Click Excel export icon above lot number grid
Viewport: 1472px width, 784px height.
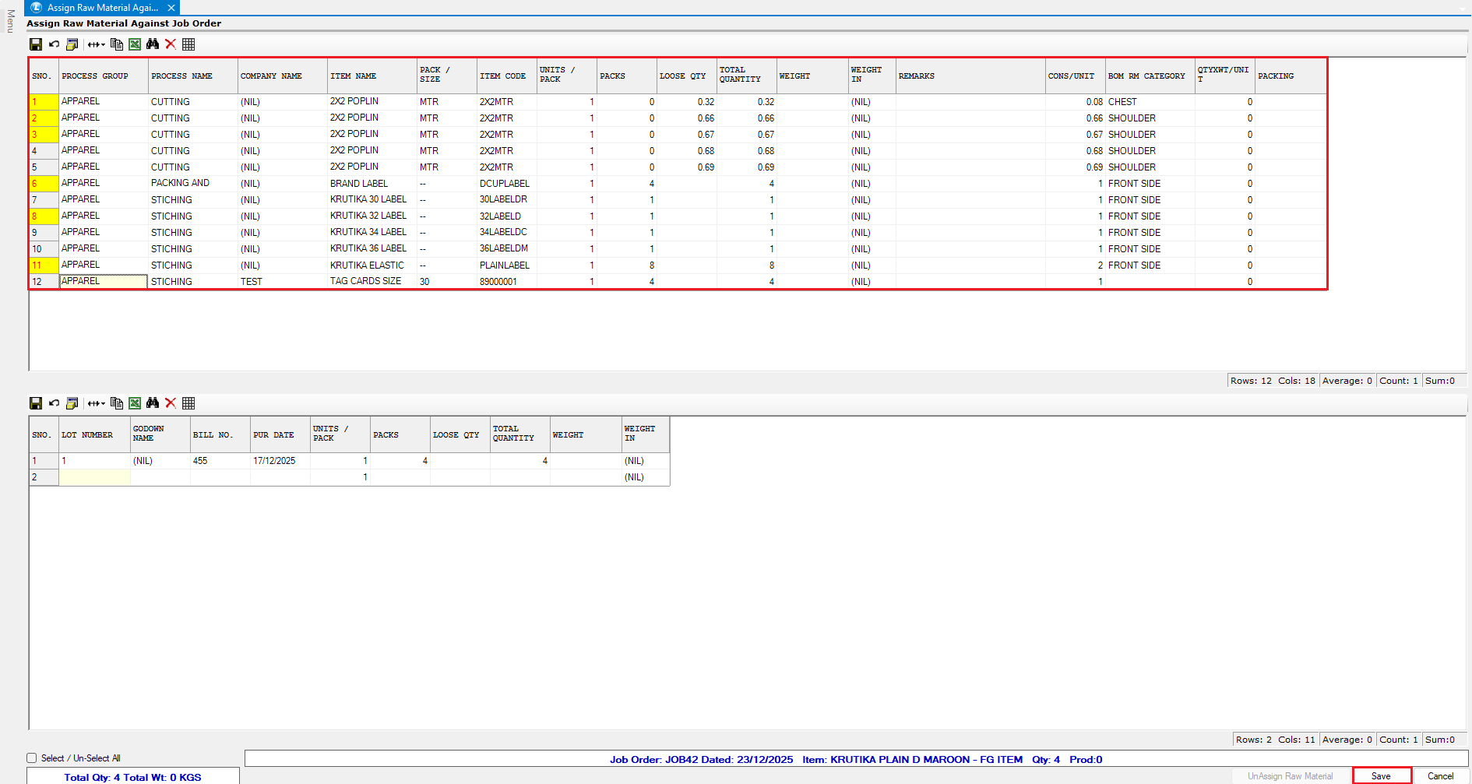135,403
